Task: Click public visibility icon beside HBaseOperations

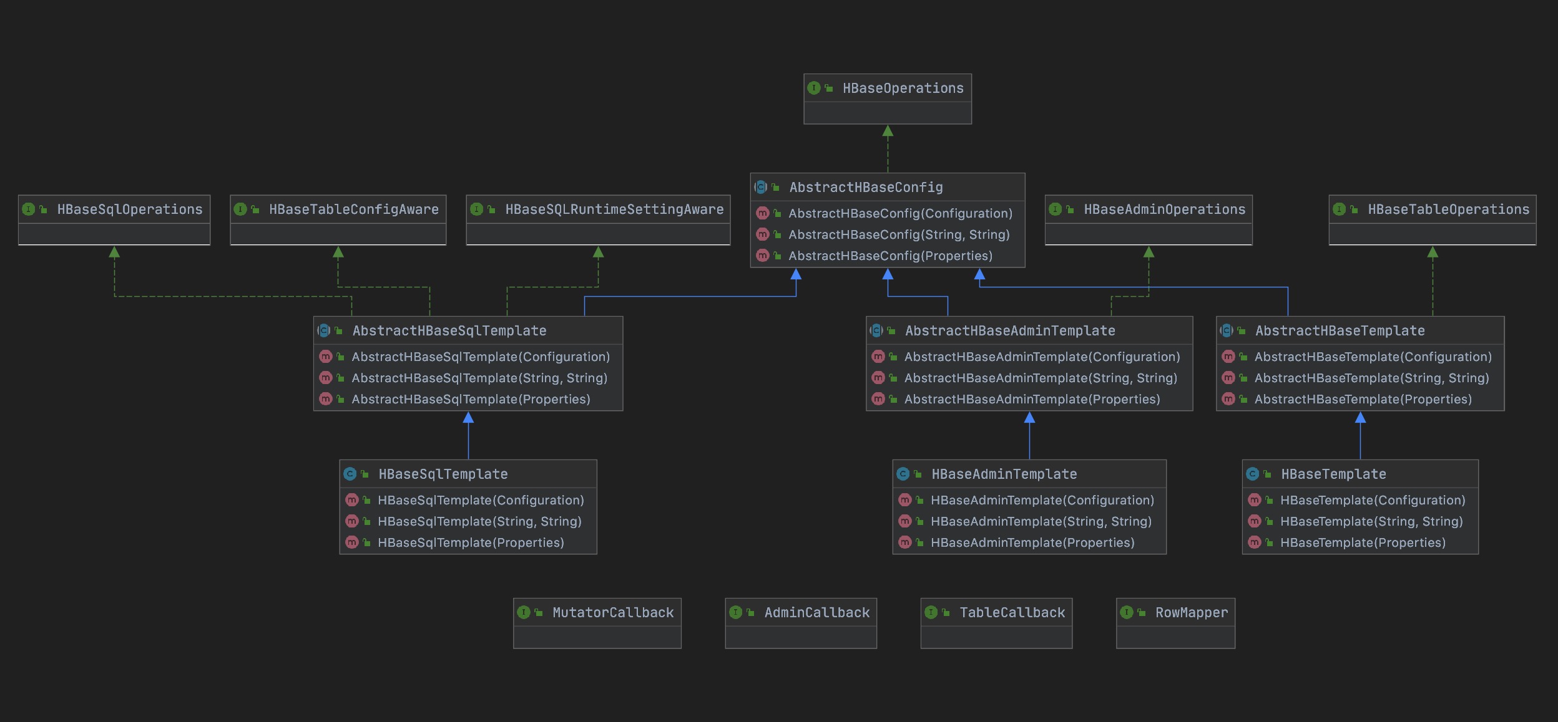Action: pyautogui.click(x=829, y=88)
